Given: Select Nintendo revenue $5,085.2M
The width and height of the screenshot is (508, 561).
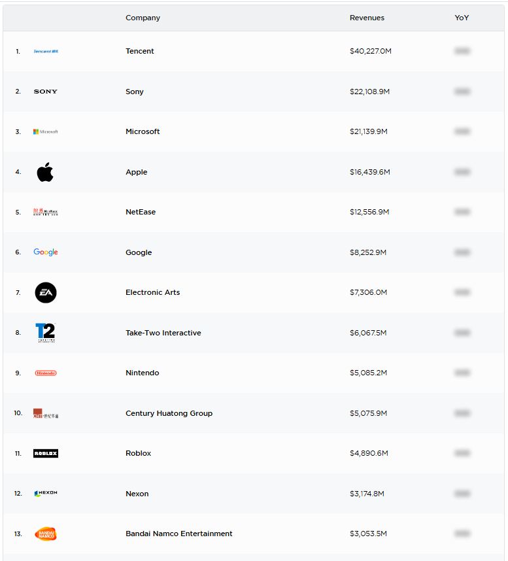Looking at the screenshot, I should tap(368, 373).
